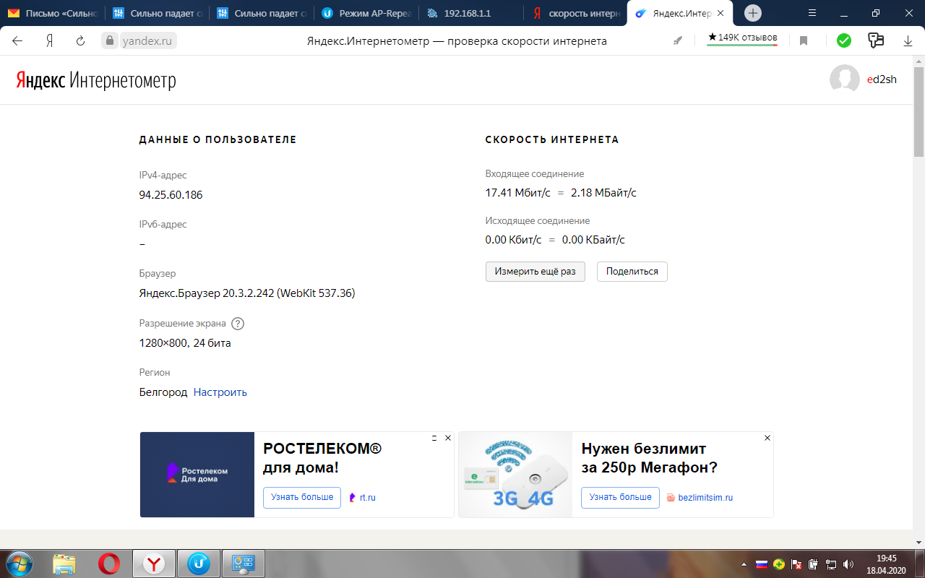925x578 pixels.
Task: Close the Мегафон ad with its X
Action: (x=767, y=438)
